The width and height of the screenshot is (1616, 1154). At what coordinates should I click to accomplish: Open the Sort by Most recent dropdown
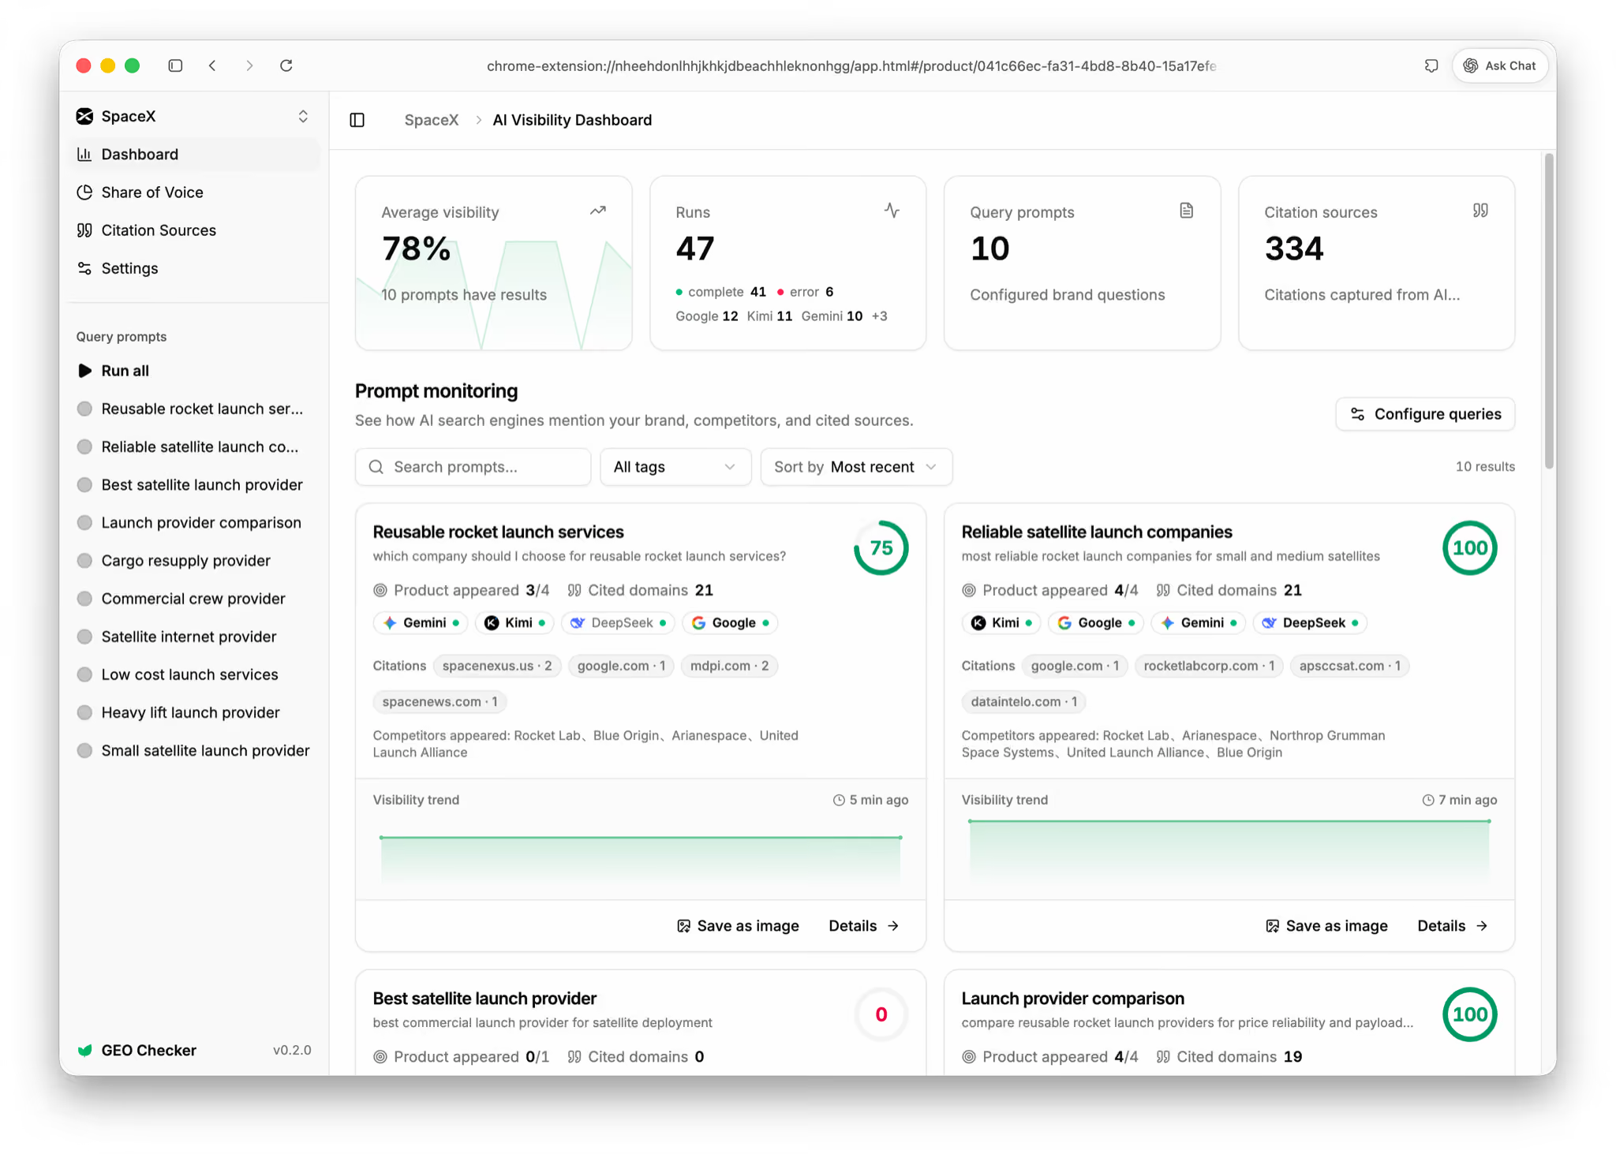point(856,467)
